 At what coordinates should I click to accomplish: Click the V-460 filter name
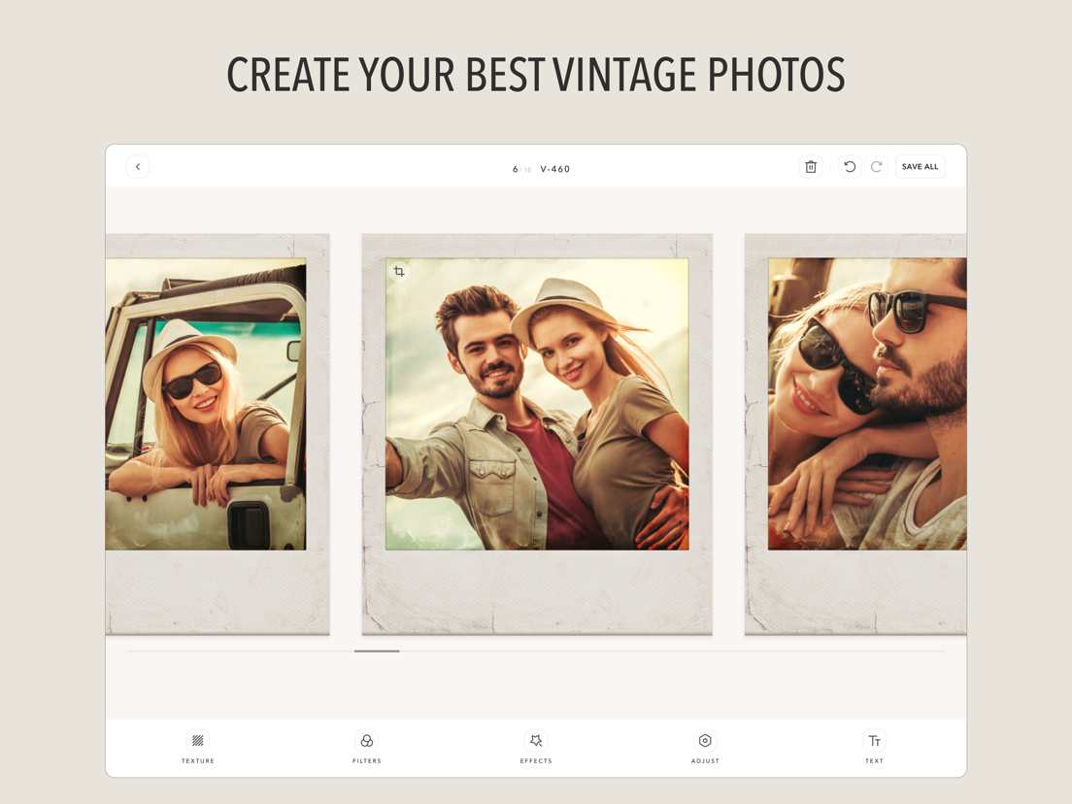[x=555, y=168]
